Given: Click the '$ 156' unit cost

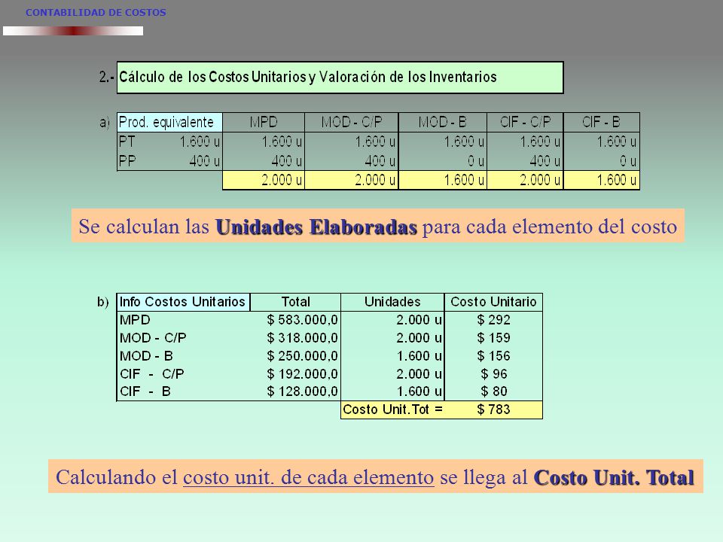Looking at the screenshot, I should (x=493, y=356).
